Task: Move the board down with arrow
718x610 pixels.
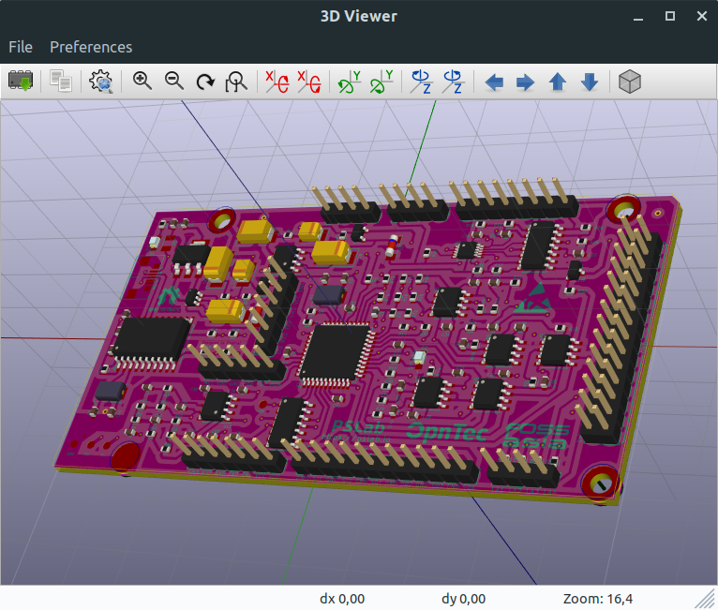Action: pyautogui.click(x=589, y=82)
